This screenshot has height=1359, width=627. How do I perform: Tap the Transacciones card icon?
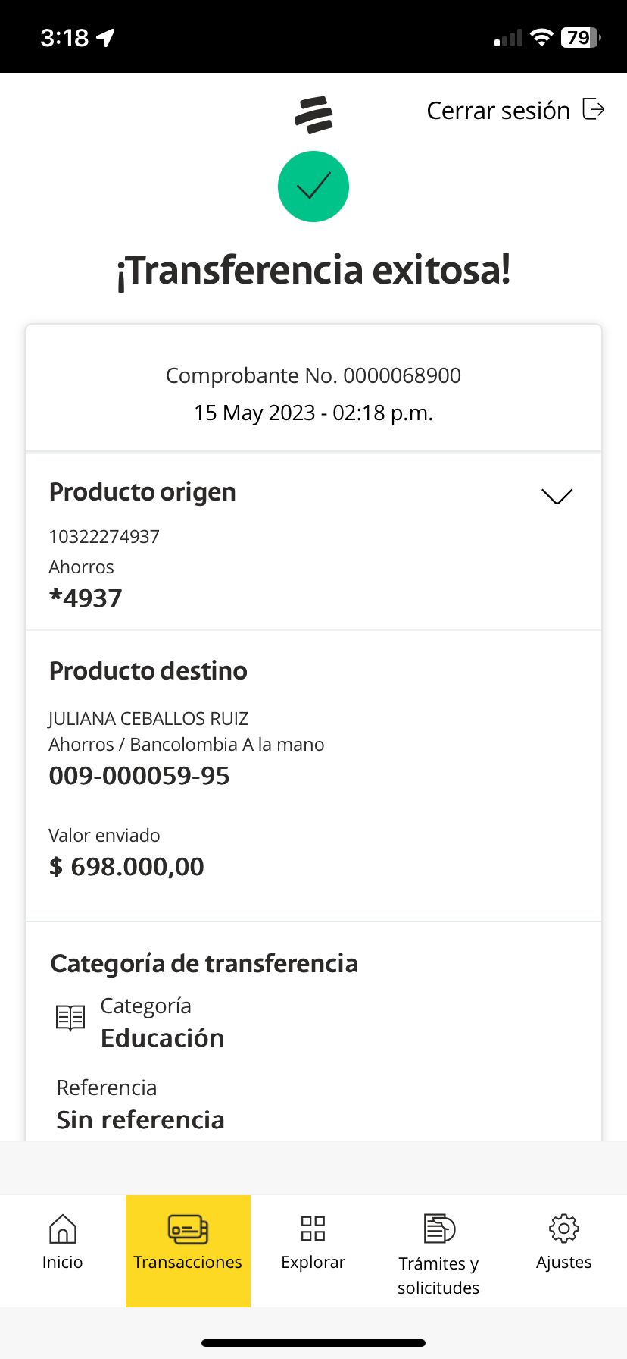tap(188, 1229)
